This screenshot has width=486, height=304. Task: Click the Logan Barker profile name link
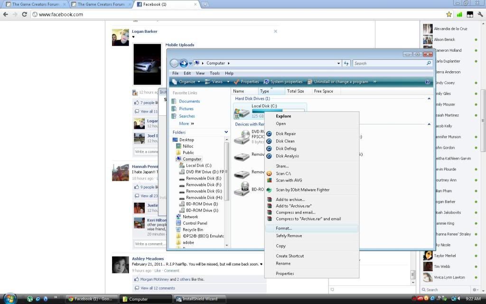pyautogui.click(x=144, y=31)
